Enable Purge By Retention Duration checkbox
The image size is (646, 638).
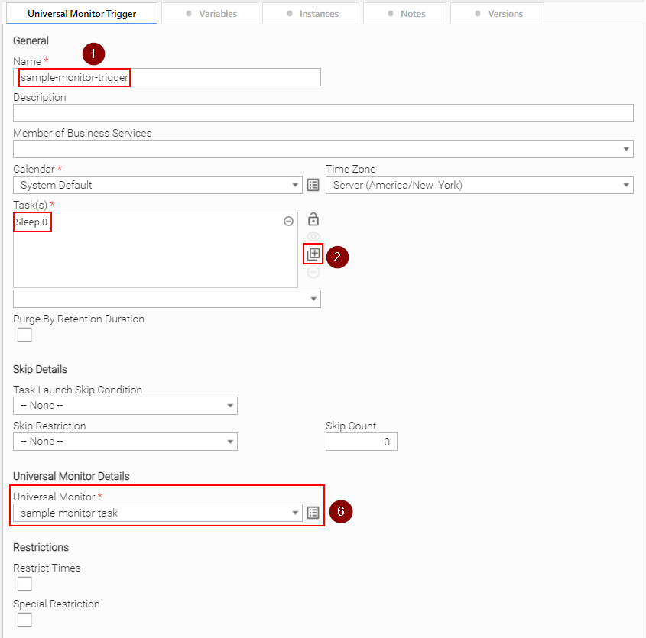24,335
